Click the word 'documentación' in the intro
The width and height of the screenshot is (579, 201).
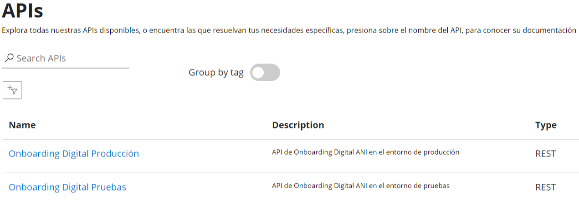pos(549,31)
